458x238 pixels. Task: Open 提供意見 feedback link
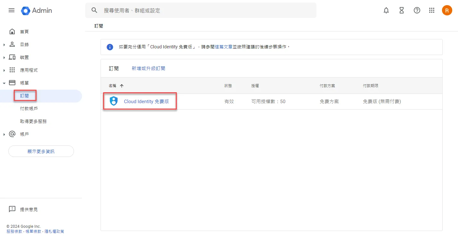click(x=29, y=209)
